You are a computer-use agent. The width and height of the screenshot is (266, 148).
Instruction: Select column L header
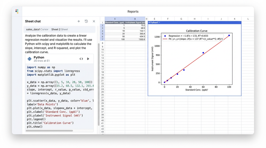[x=248, y=19]
